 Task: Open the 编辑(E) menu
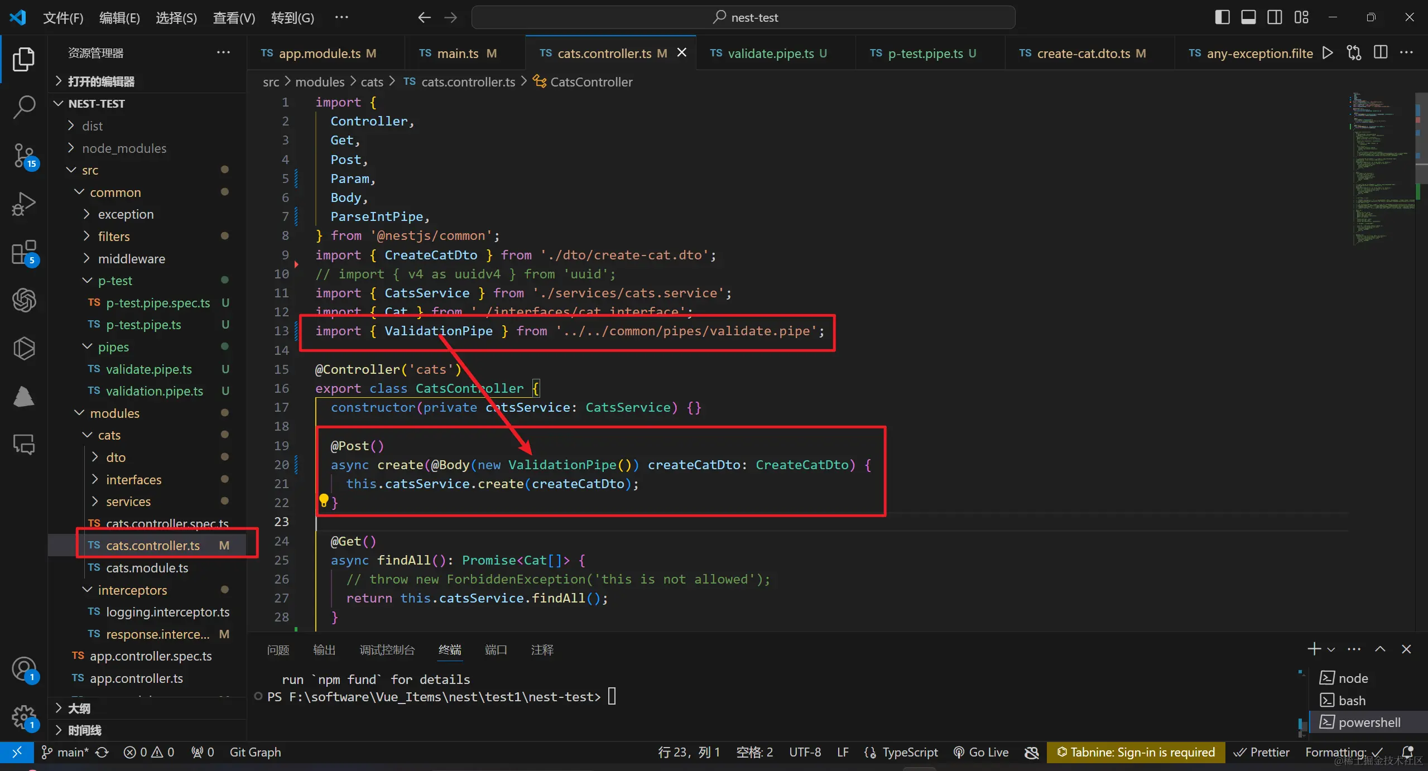click(119, 18)
